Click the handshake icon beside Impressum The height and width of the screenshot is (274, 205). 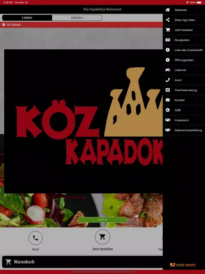pyautogui.click(x=168, y=120)
